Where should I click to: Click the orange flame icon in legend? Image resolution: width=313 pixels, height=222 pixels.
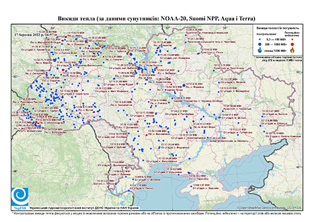(293, 50)
